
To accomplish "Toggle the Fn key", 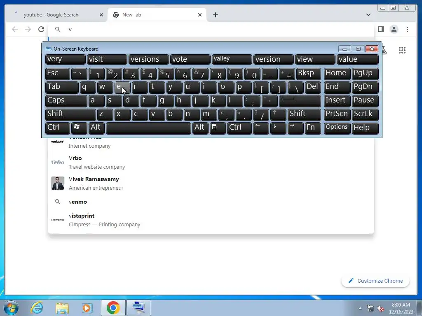I will coord(313,128).
